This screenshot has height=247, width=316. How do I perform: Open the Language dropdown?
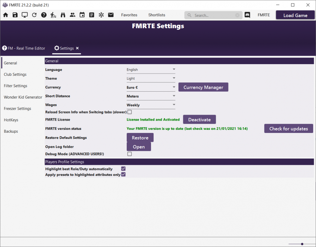tap(151, 70)
